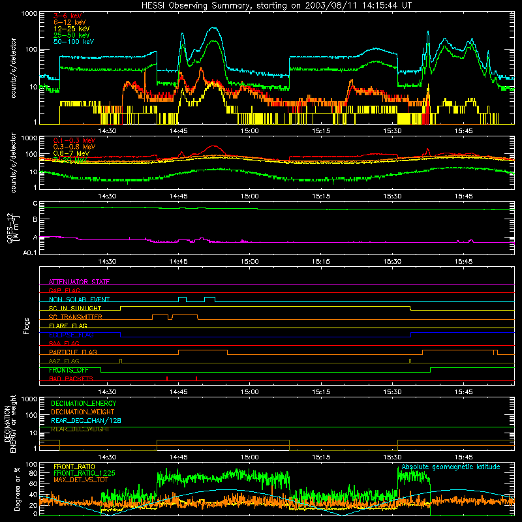Select the 3-6 keV legend label
Viewport: 522px width, 522px height.
[68, 16]
